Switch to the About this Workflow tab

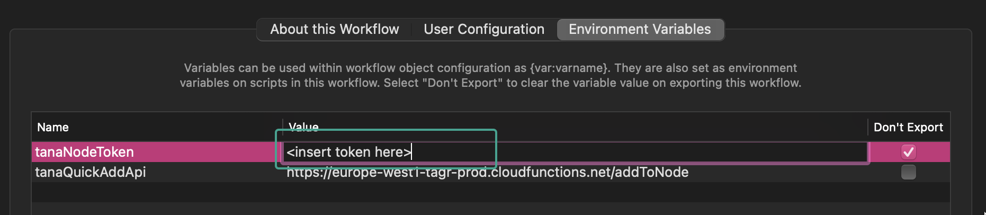[334, 29]
